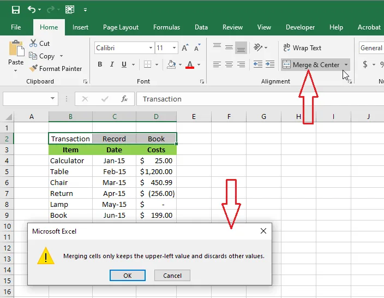Click the Borders icon
The image size is (384, 298).
click(147, 64)
